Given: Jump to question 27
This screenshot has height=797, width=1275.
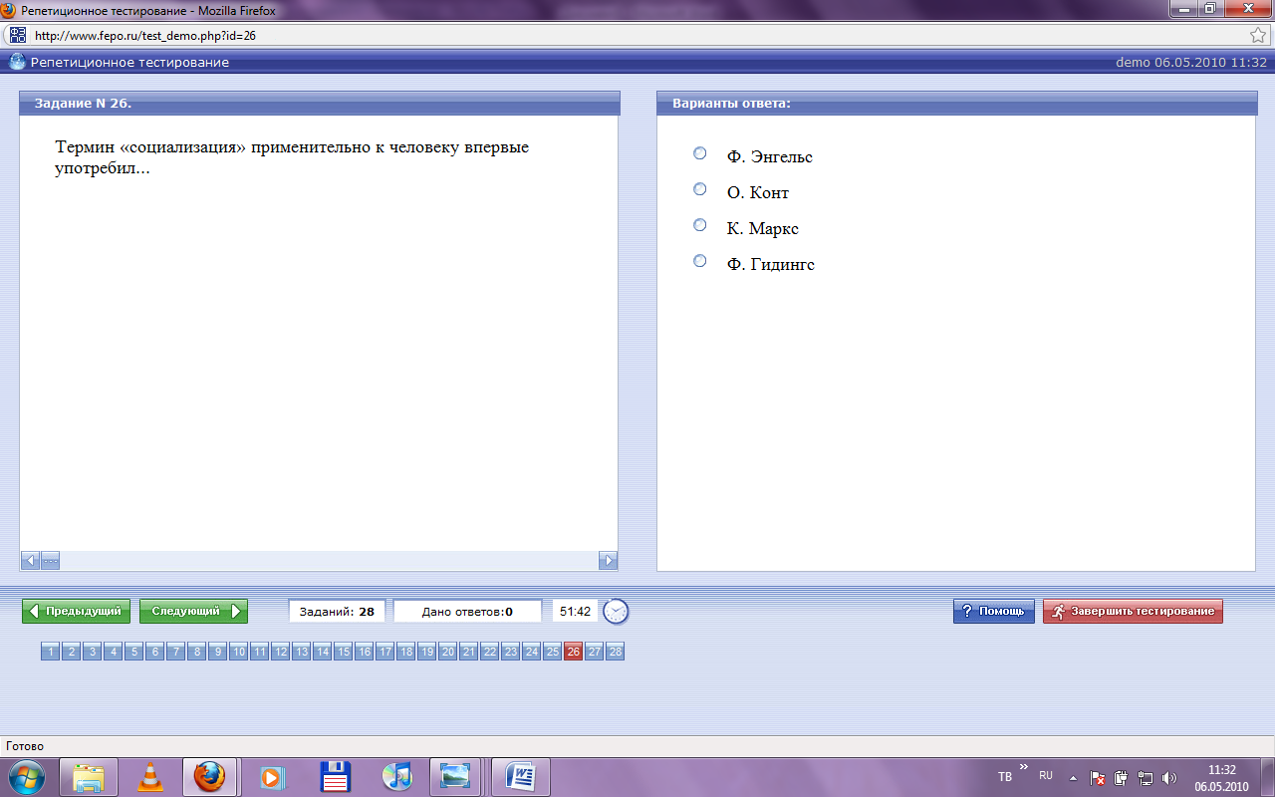Looking at the screenshot, I should coord(594,652).
